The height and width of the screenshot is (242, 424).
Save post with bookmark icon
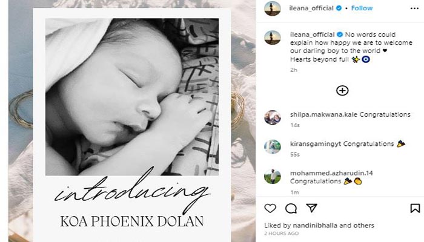pos(415,208)
